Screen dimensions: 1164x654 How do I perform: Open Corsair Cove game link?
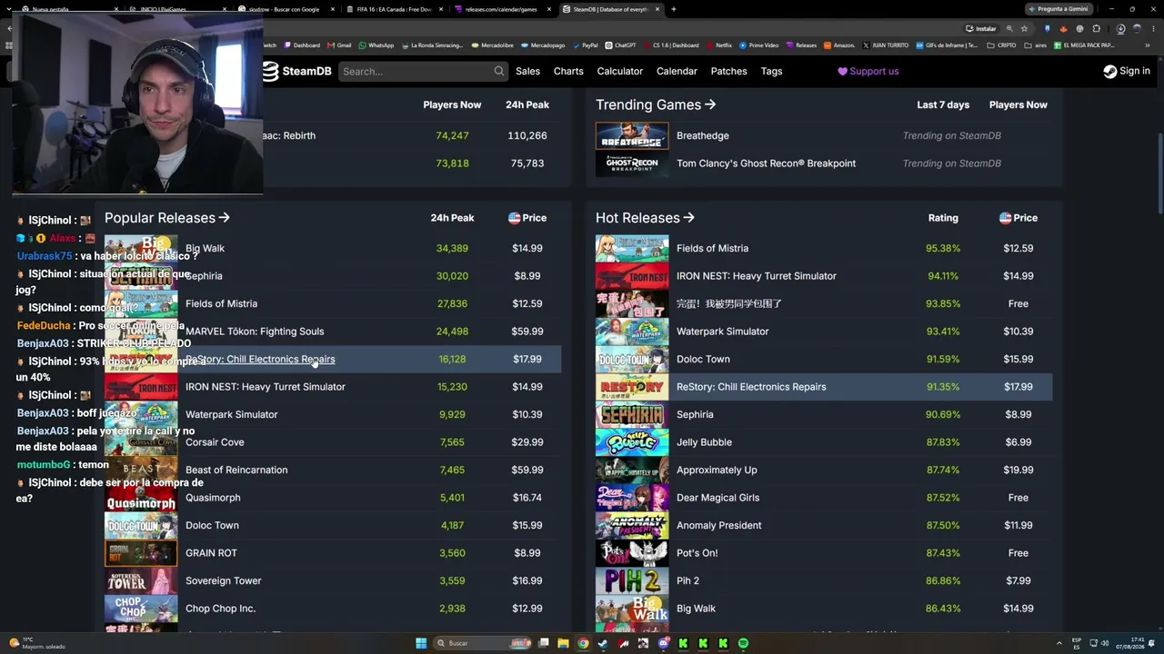tap(215, 442)
